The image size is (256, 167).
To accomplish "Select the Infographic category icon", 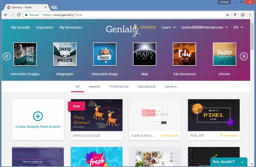I will [x=65, y=54].
